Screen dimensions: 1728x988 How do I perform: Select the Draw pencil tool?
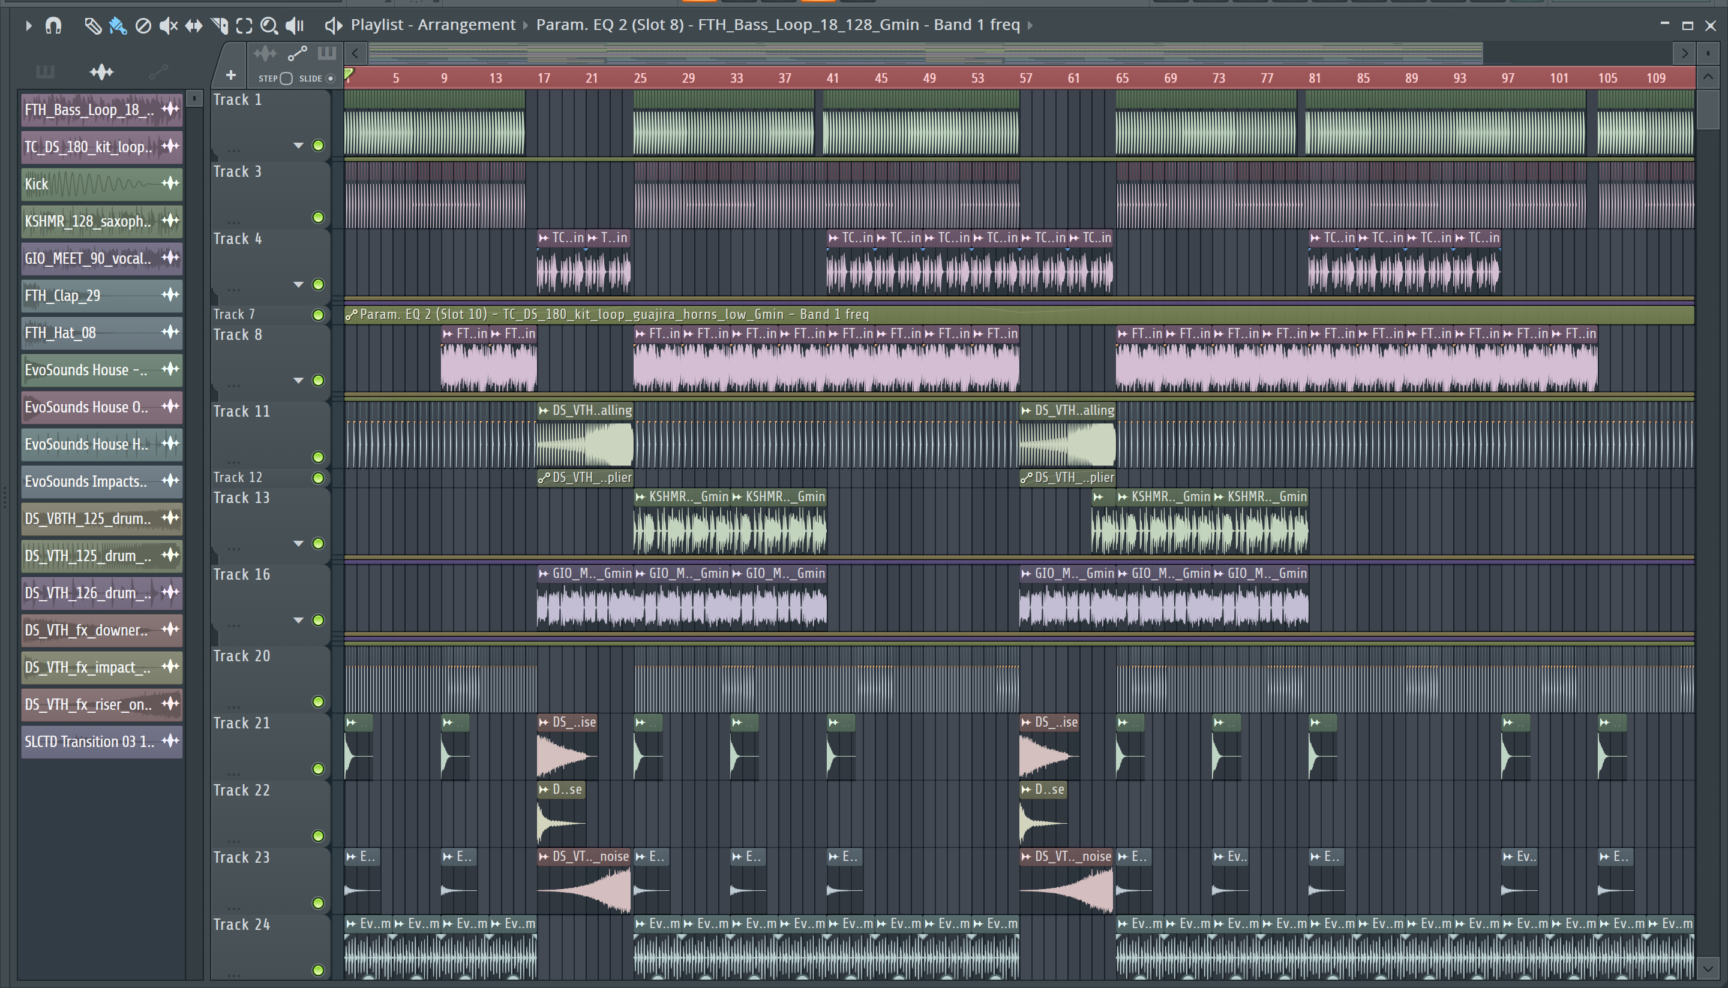click(92, 26)
